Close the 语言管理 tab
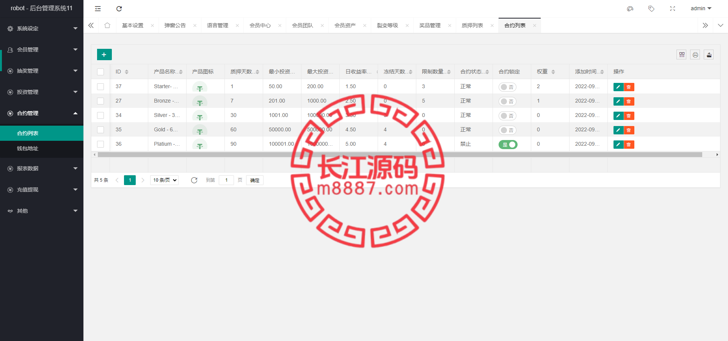The width and height of the screenshot is (728, 341). [x=237, y=26]
